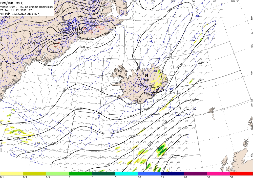Click the purple 20–30 mm legend swatch
Viewport: 253px width, 179px height.
[195, 173]
